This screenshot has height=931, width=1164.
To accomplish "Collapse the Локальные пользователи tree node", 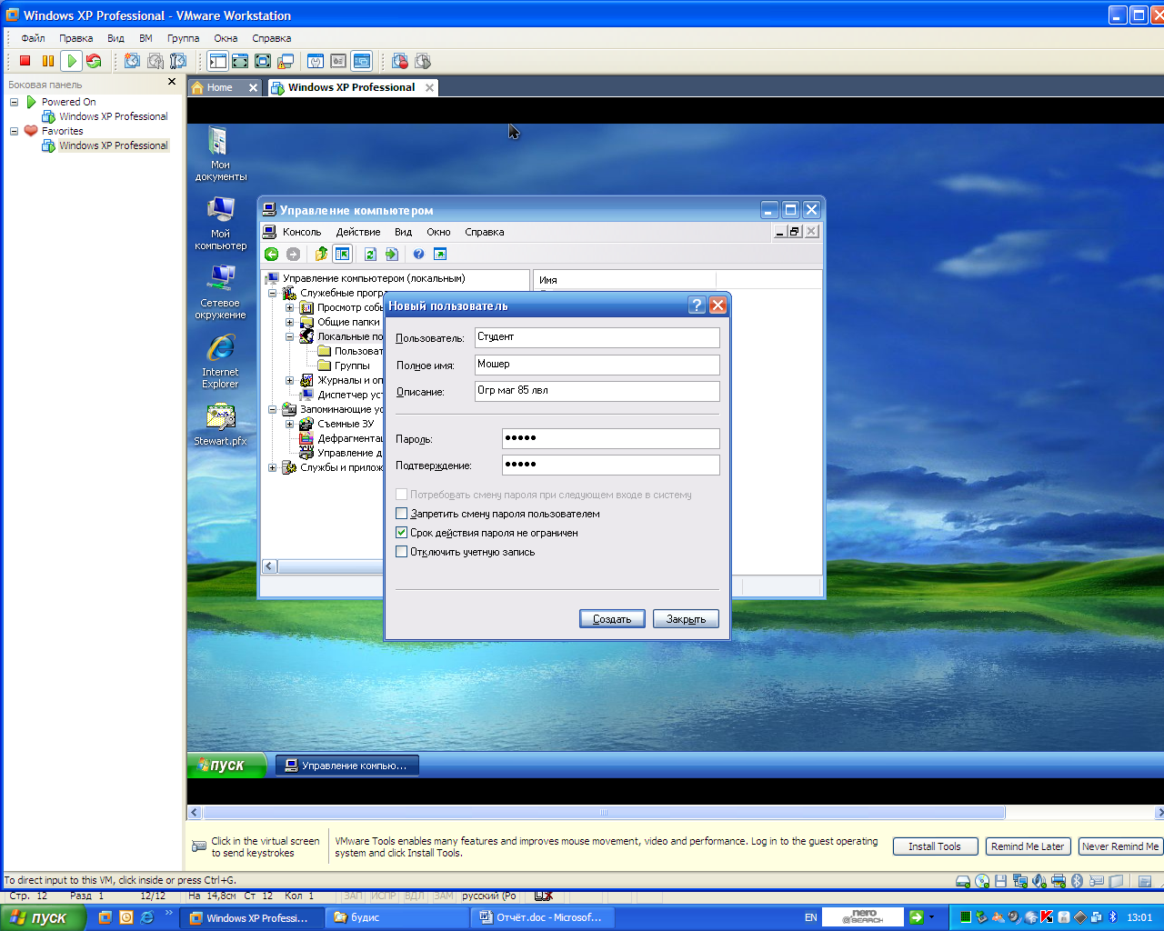I will click(289, 336).
